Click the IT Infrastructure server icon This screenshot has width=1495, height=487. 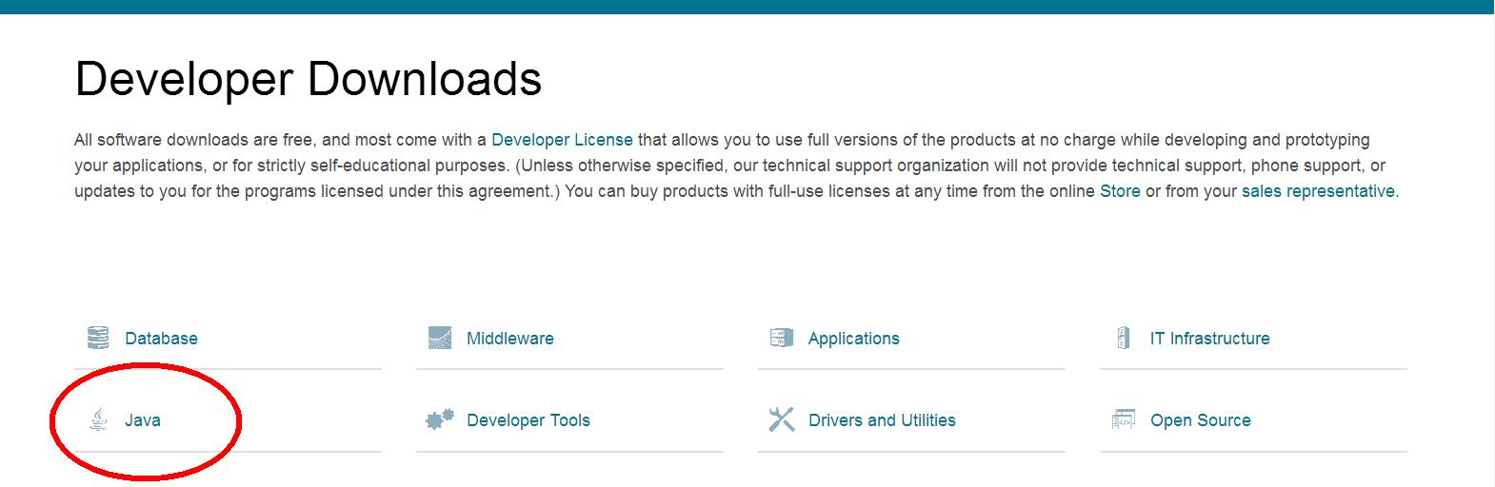pos(1124,338)
